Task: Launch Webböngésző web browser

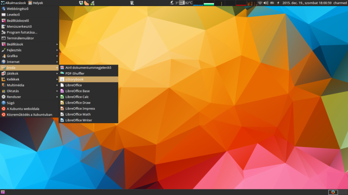Action: [x=30, y=9]
